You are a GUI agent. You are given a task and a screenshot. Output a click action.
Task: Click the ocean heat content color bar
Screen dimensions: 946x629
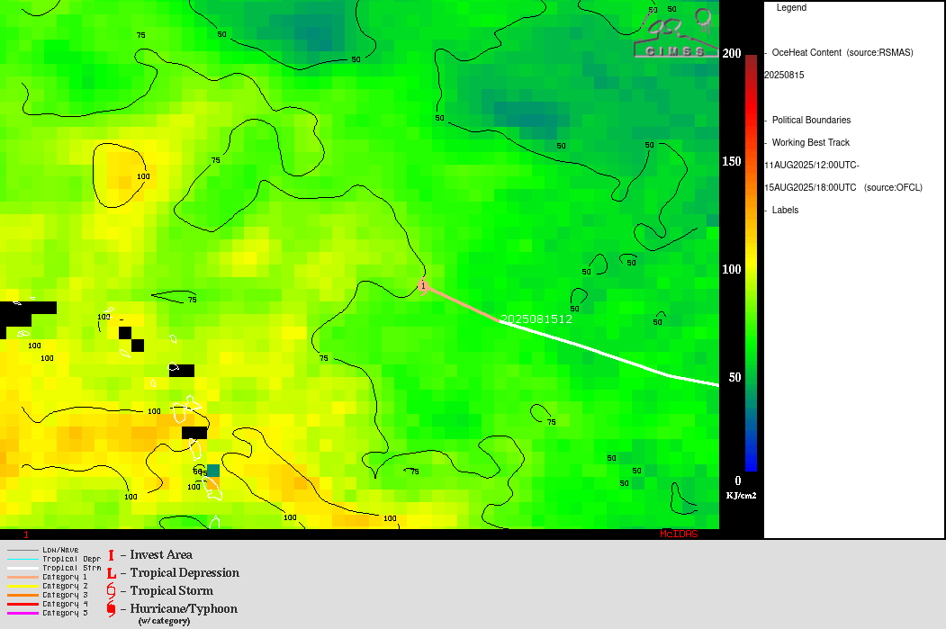(x=751, y=261)
